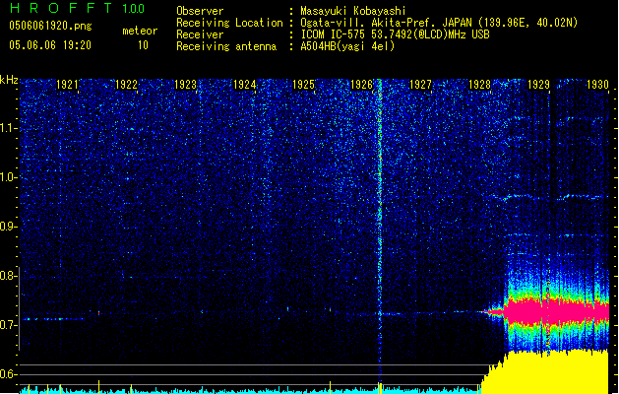
Task: Click the 1.1 frequency axis label
Action: pos(9,128)
